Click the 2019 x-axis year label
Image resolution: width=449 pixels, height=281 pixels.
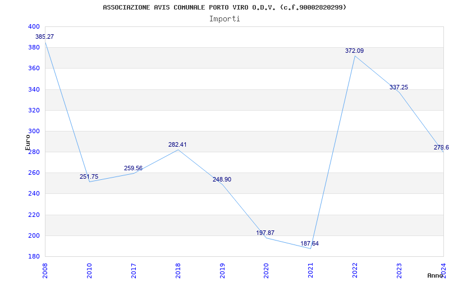point(222,270)
